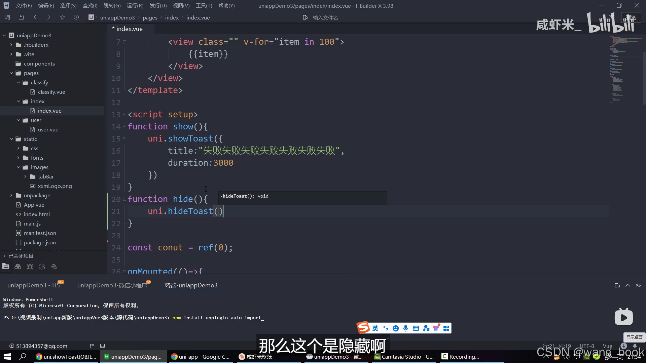Click the file search icon beside filename input

point(306,17)
